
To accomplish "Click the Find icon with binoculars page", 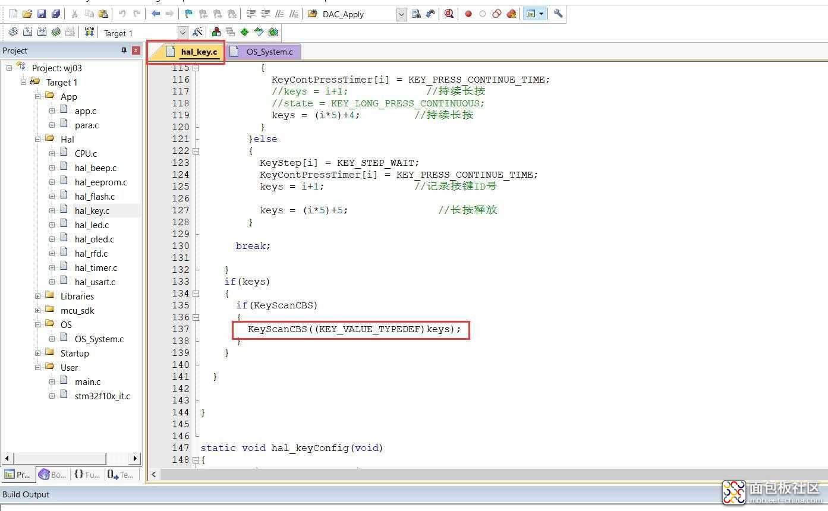I will point(416,14).
